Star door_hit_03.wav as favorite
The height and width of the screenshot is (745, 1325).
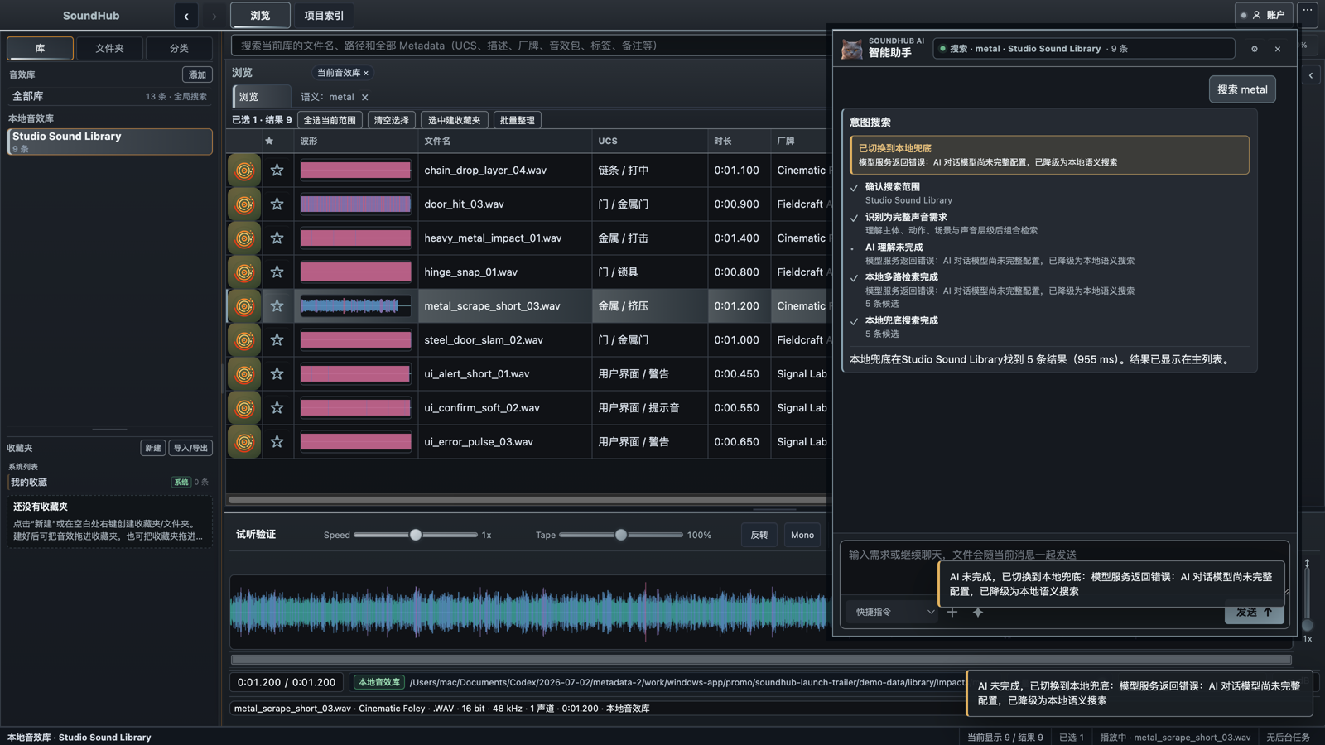pyautogui.click(x=277, y=204)
